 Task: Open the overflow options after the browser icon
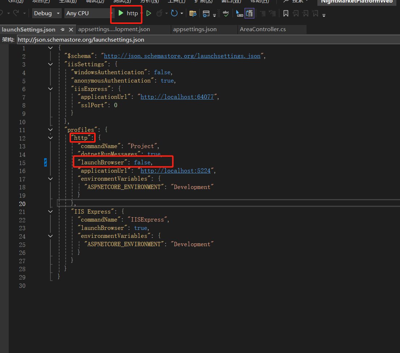(x=214, y=16)
